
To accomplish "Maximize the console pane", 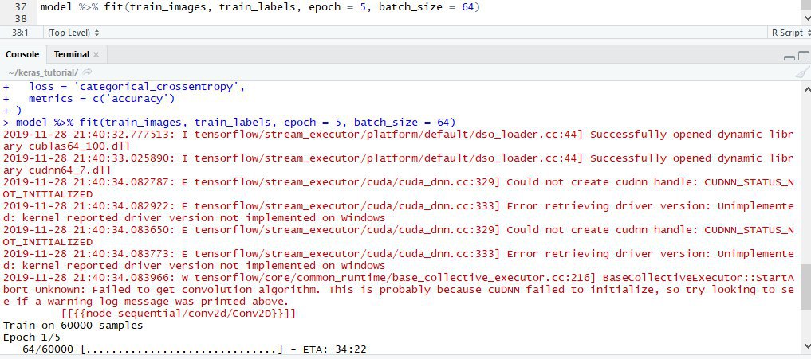I will point(804,57).
